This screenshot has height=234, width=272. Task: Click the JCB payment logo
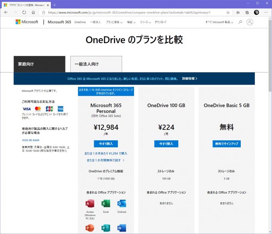49,109
